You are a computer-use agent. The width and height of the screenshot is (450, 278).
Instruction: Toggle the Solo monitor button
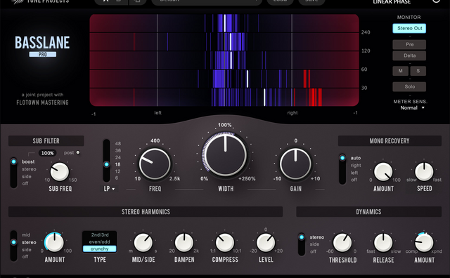[409, 86]
